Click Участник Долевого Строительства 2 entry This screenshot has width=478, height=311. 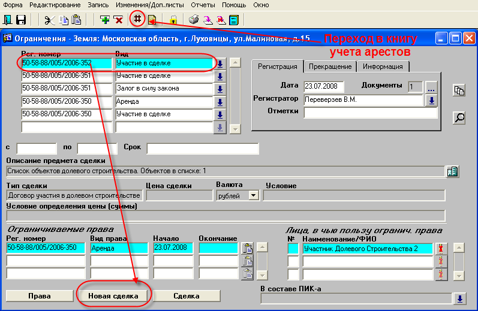coord(368,249)
